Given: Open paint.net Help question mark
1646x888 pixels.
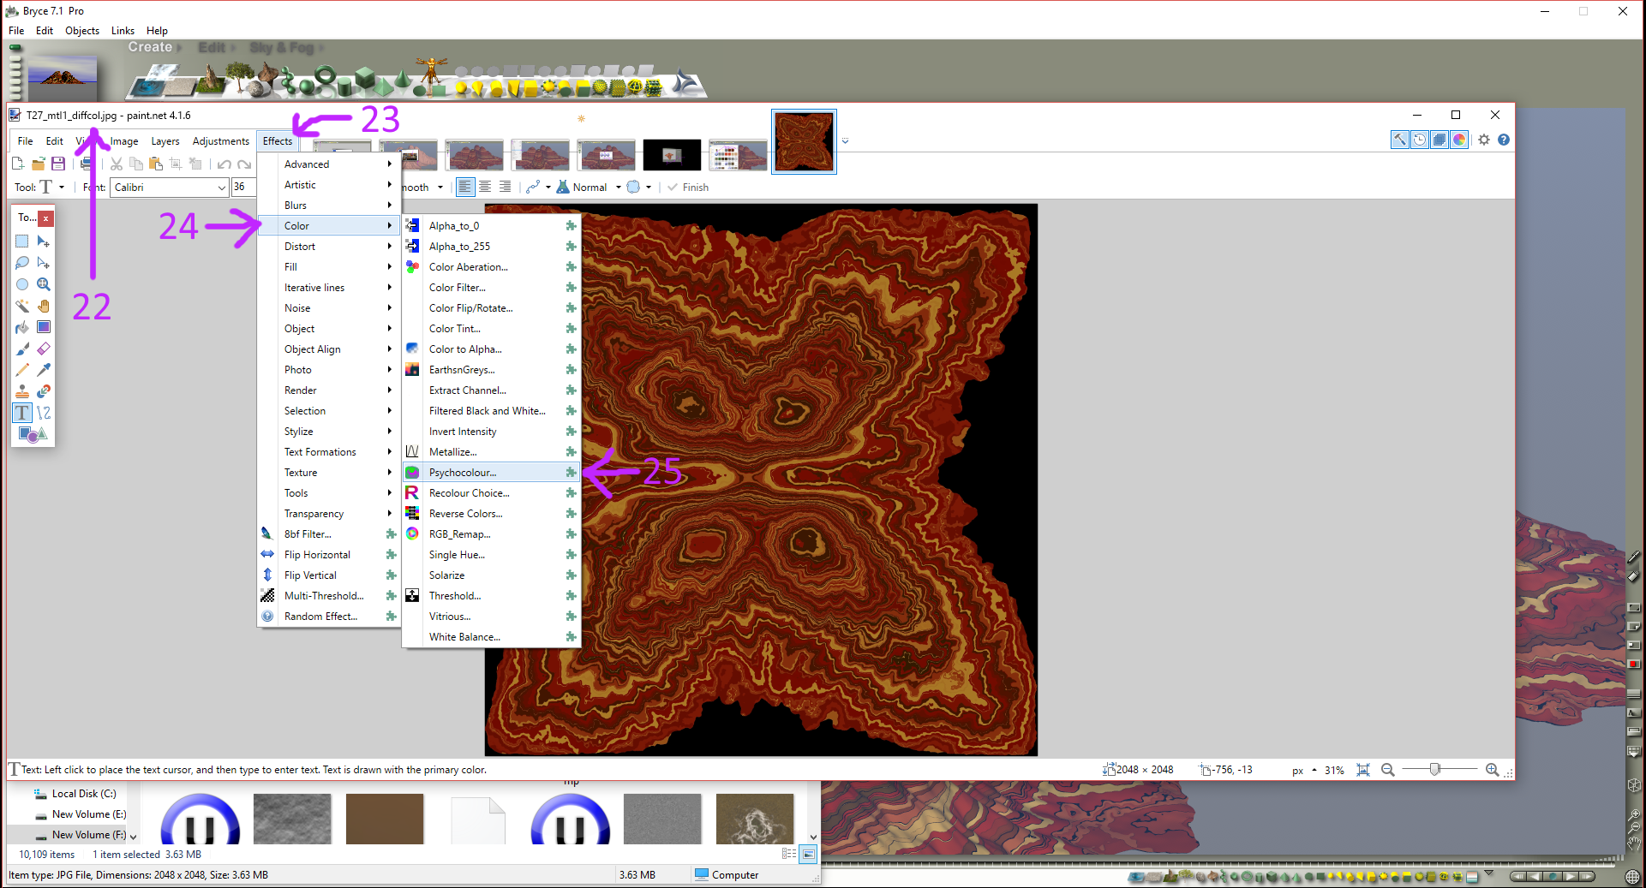Looking at the screenshot, I should pos(1504,140).
